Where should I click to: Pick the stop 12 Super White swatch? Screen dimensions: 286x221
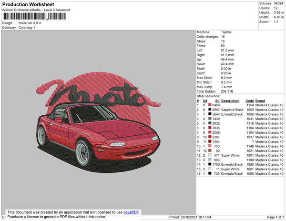(209, 155)
